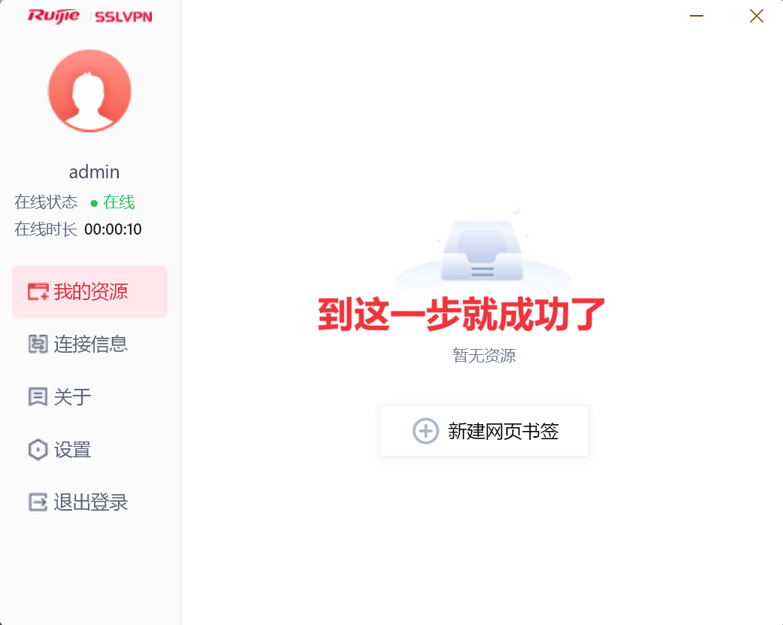
Task: Click the online duration 00:00:10
Action: point(113,229)
